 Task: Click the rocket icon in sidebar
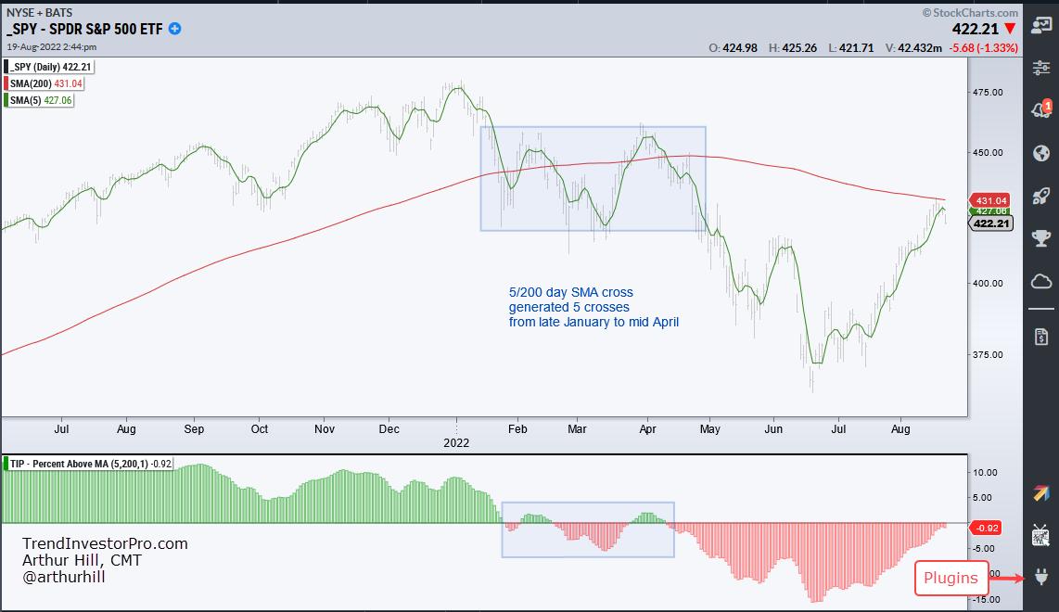tap(1040, 196)
